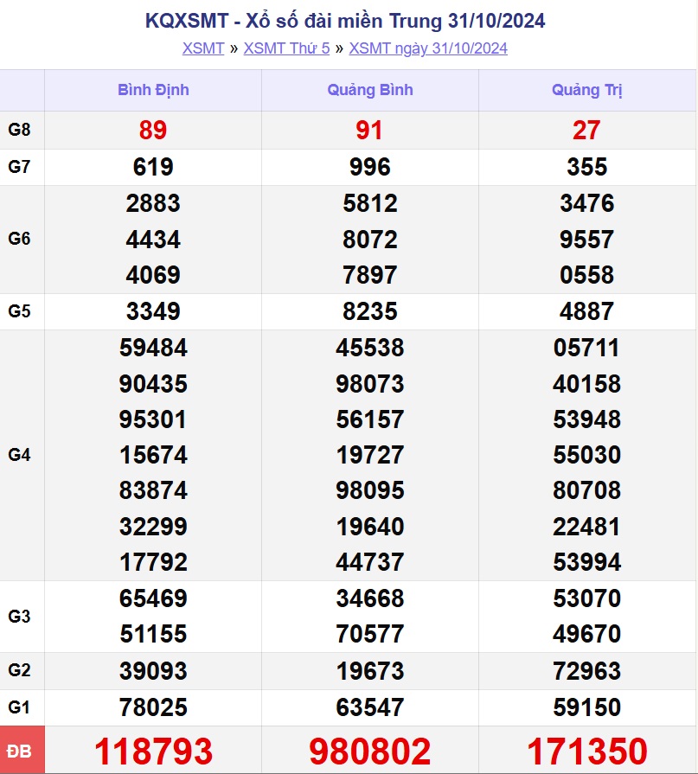Click Bình Định special prize 118793
Viewport: 698px width, 774px height.
point(153,752)
